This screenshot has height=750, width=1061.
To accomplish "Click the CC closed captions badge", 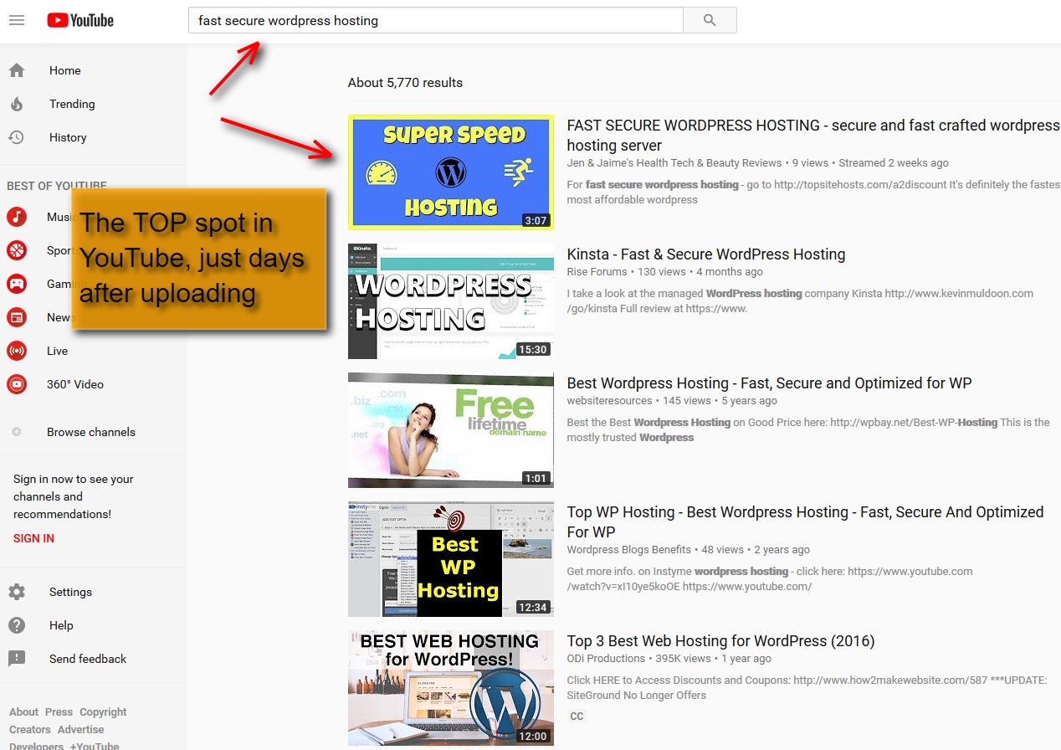I will tap(577, 716).
